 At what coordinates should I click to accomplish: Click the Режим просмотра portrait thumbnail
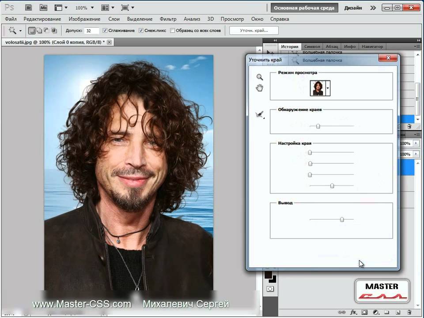(x=318, y=88)
